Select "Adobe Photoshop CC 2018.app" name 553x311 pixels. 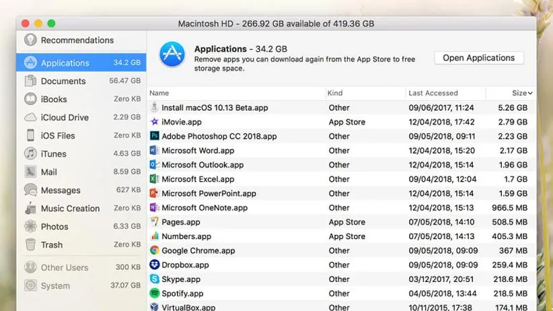coord(219,136)
